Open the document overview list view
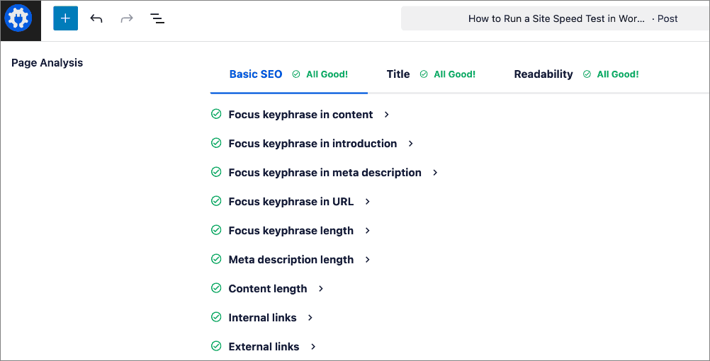 tap(157, 18)
